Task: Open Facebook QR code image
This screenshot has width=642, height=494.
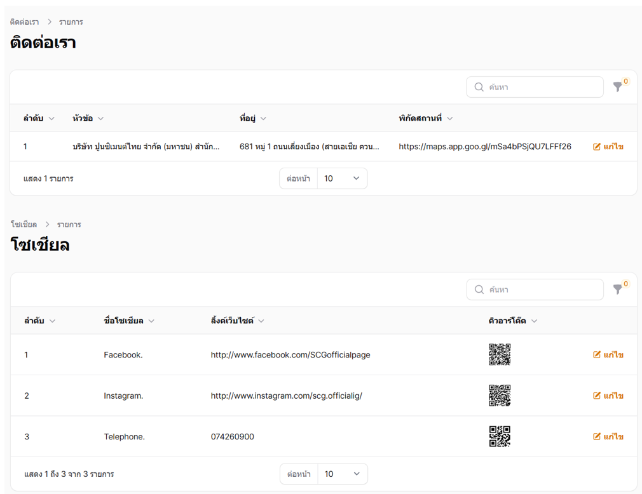Action: coord(500,354)
